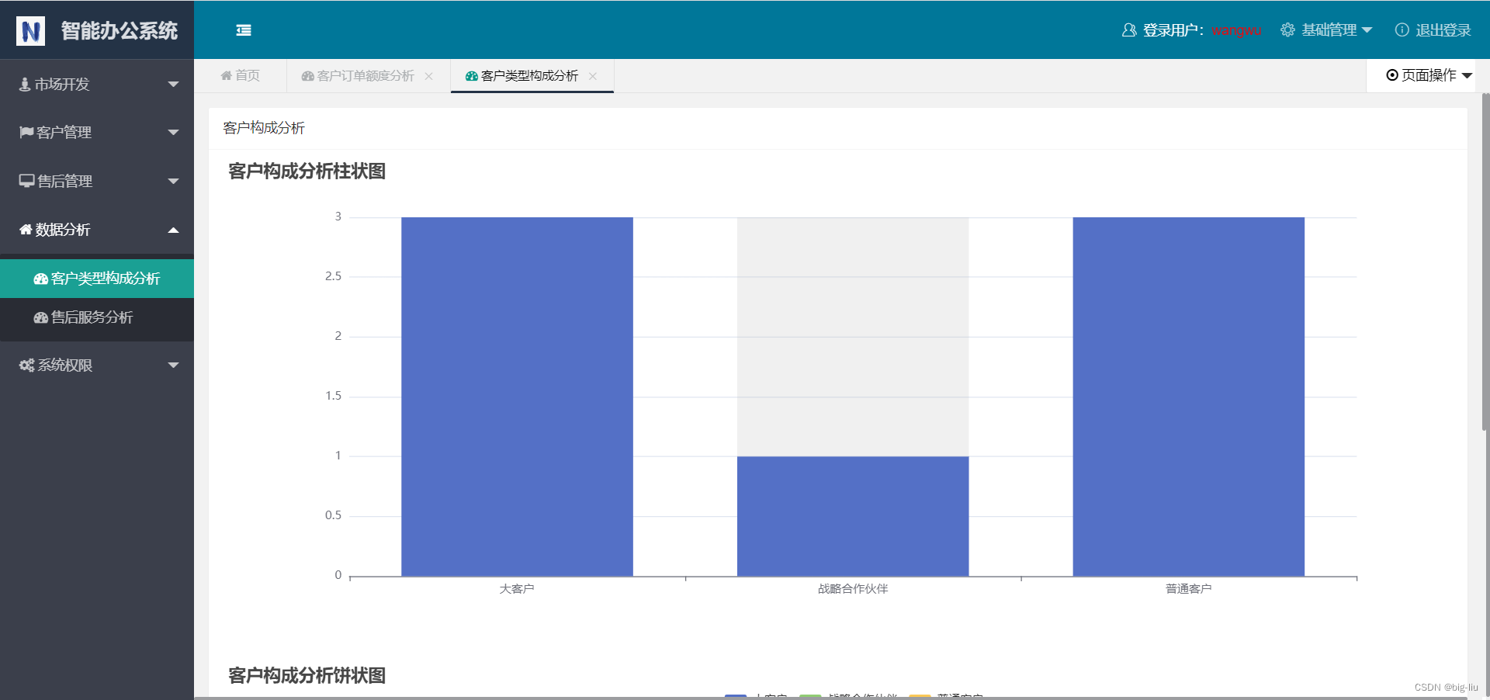This screenshot has height=700, width=1490.
Task: Select the 客户类型构成分析 tab
Action: point(532,76)
